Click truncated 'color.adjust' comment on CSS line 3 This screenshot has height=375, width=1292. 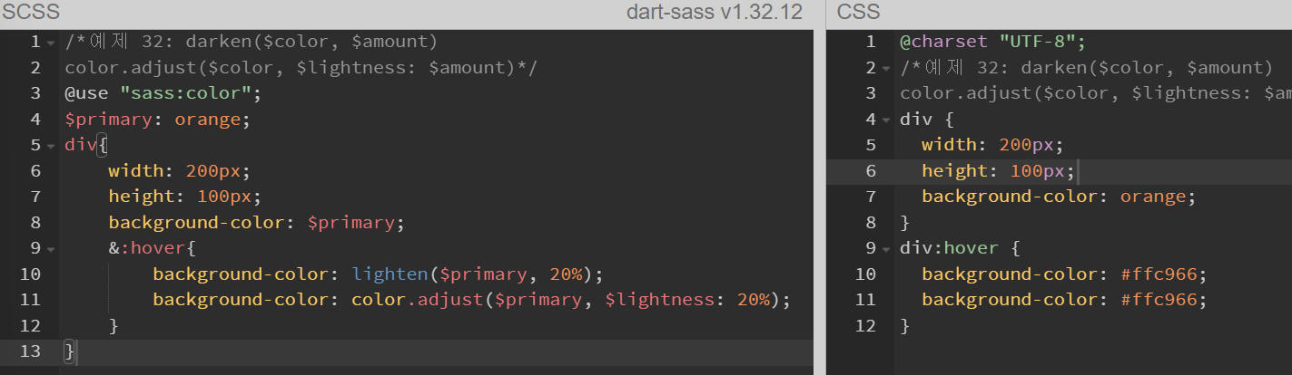point(1096,93)
